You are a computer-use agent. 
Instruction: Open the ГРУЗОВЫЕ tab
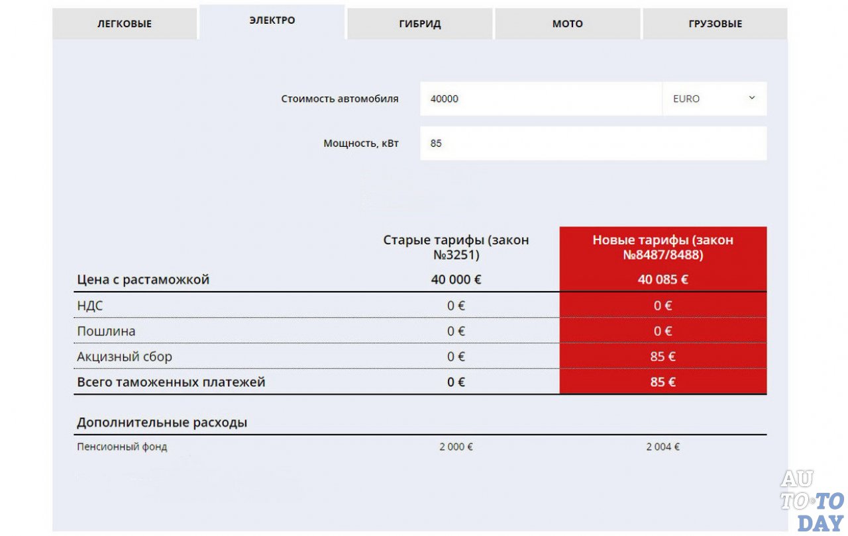click(x=715, y=24)
